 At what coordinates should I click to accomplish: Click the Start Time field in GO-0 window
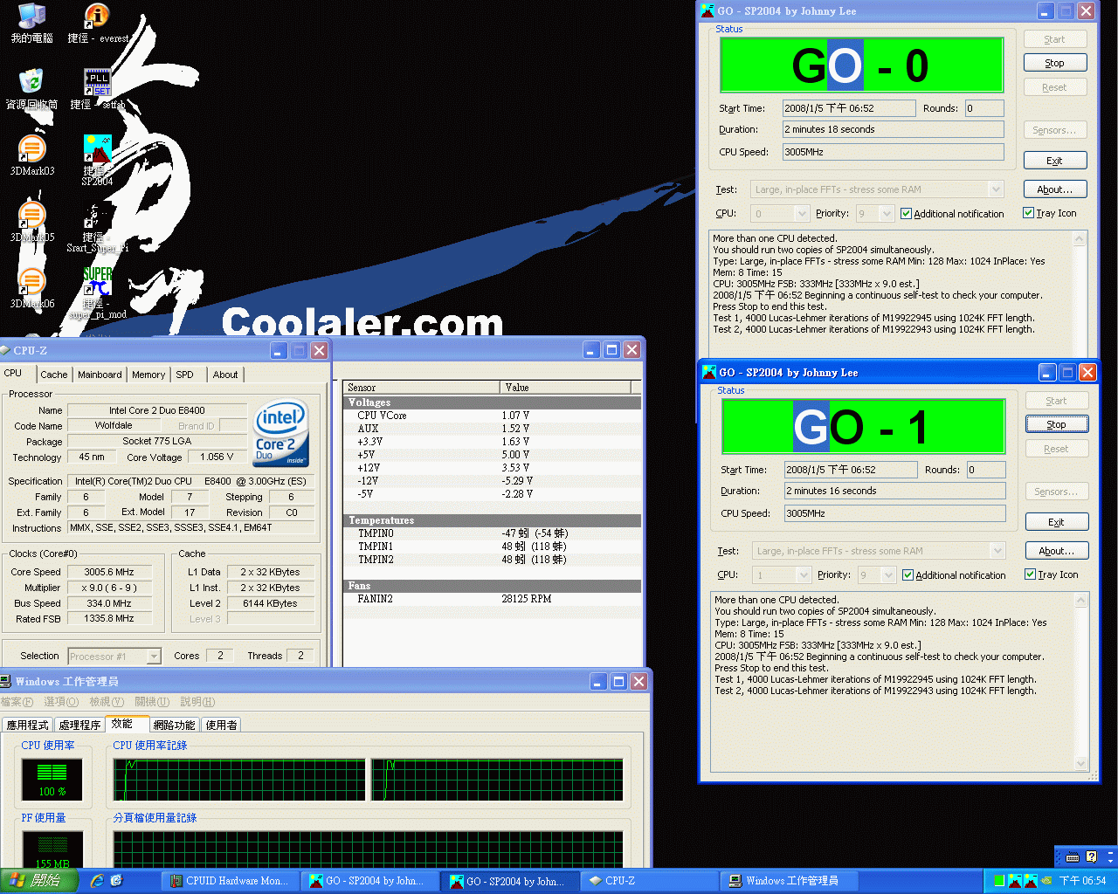849,108
